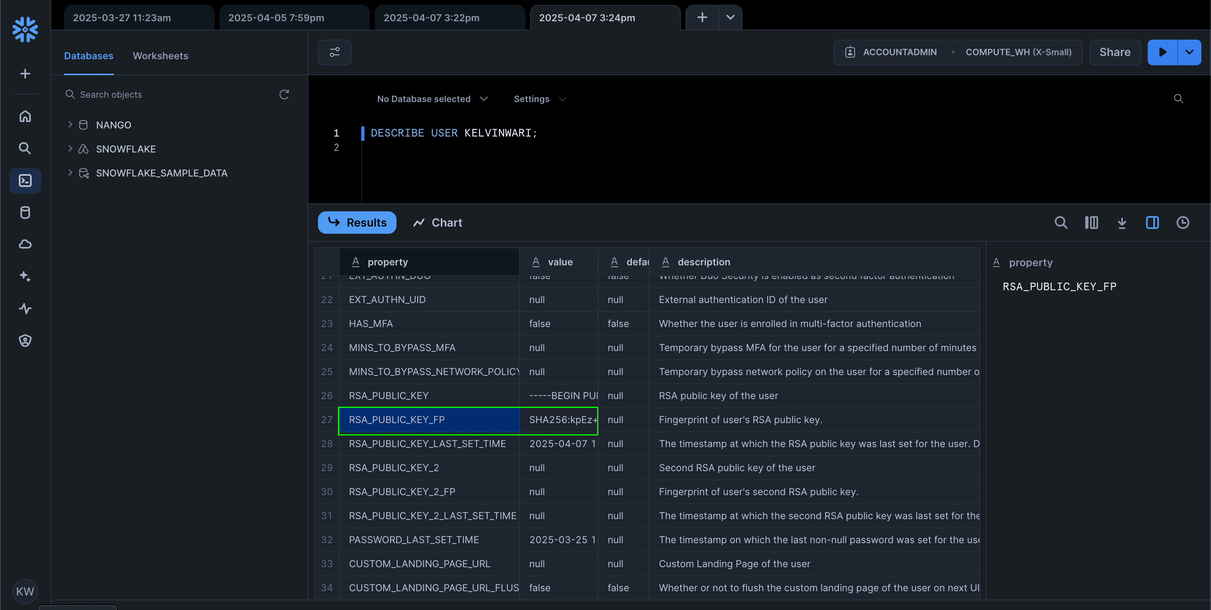Viewport: 1211px width, 610px height.
Task: Show the Results view
Action: point(357,222)
